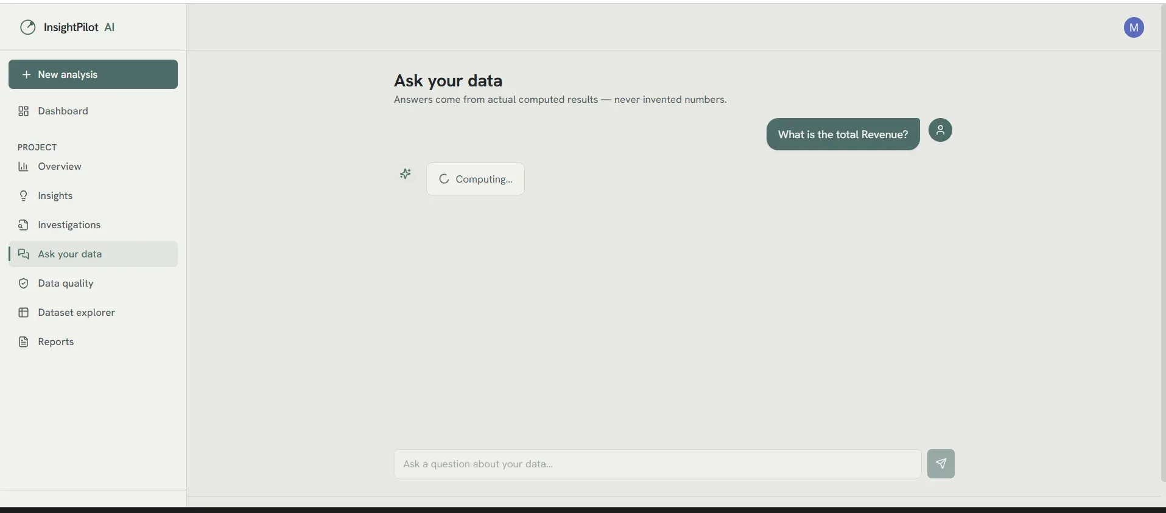Click the Computing status bubble
This screenshot has width=1166, height=513.
[x=476, y=179]
